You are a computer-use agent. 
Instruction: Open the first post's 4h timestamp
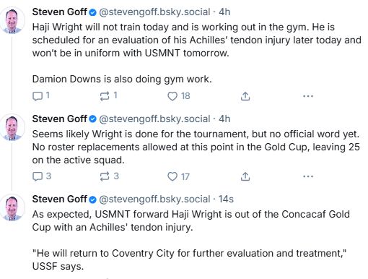tap(224, 12)
